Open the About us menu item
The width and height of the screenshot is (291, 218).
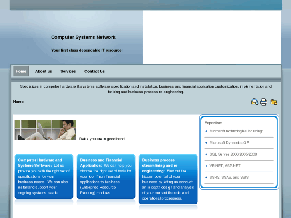point(44,72)
